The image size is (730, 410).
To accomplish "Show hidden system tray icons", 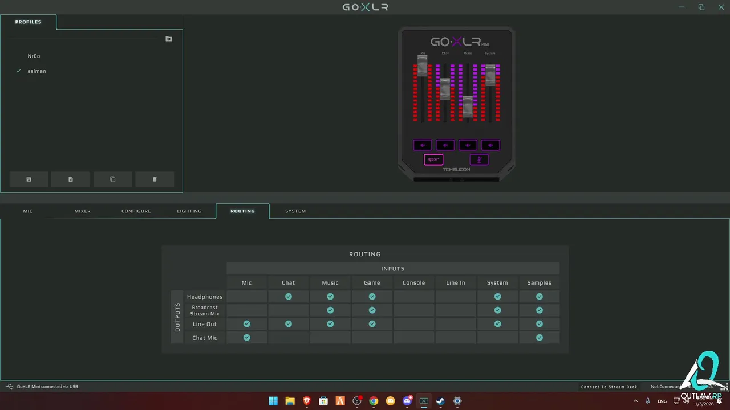I will pos(635,401).
